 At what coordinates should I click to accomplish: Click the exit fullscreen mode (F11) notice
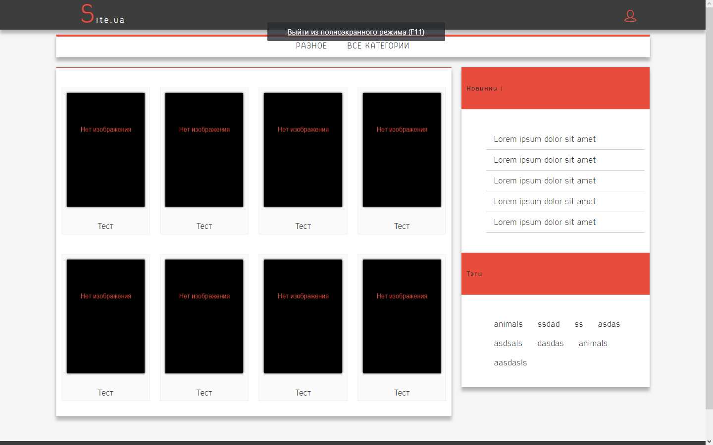point(356,32)
